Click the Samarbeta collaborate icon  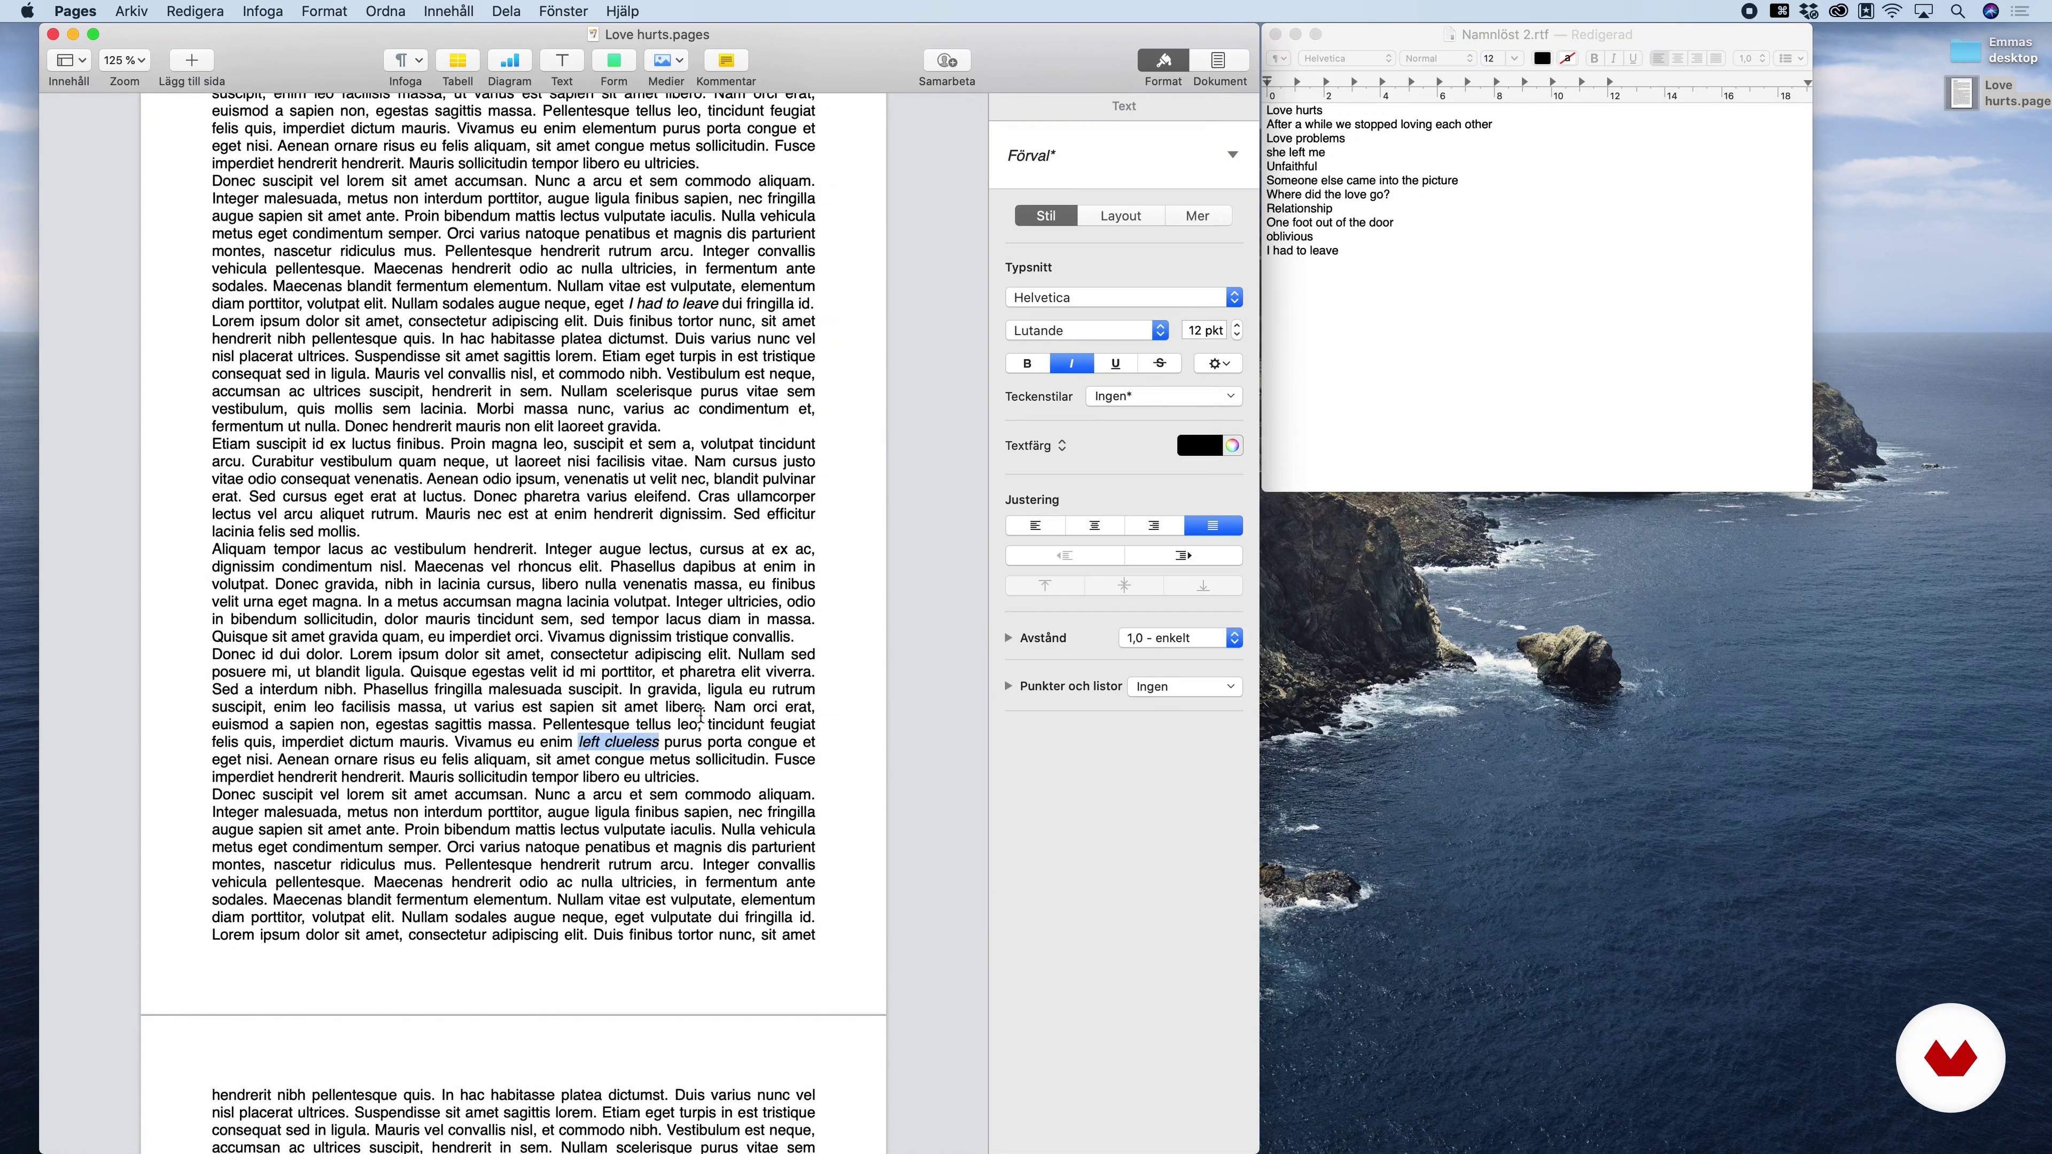coord(946,60)
